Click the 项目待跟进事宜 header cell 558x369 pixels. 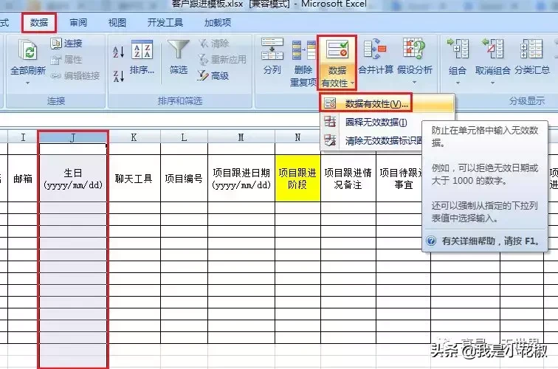(399, 179)
